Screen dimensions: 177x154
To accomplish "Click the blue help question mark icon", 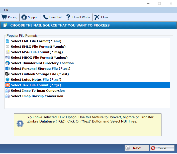I will point(20,123).
